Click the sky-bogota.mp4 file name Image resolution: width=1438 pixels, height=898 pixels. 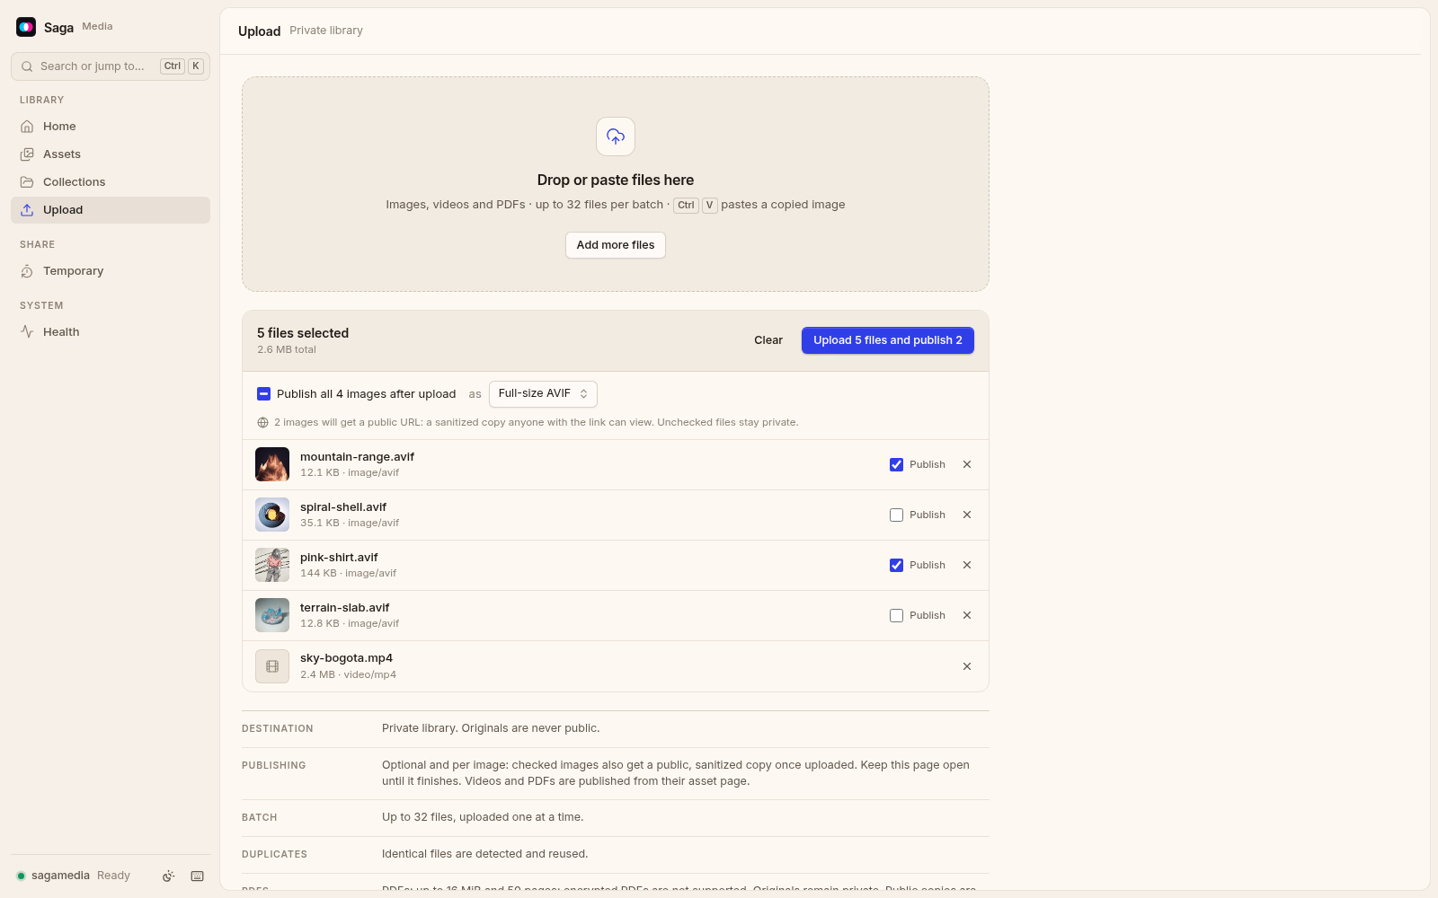tap(346, 658)
